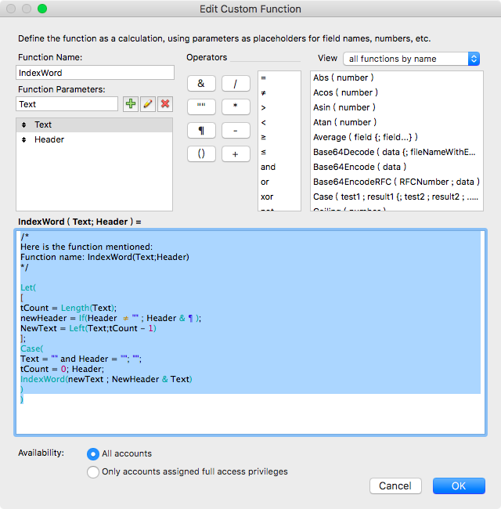Click inside the calculation formula editor

pos(250,332)
